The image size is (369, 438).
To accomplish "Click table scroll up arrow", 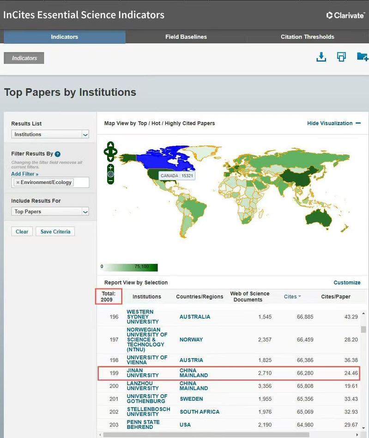I will tap(363, 313).
